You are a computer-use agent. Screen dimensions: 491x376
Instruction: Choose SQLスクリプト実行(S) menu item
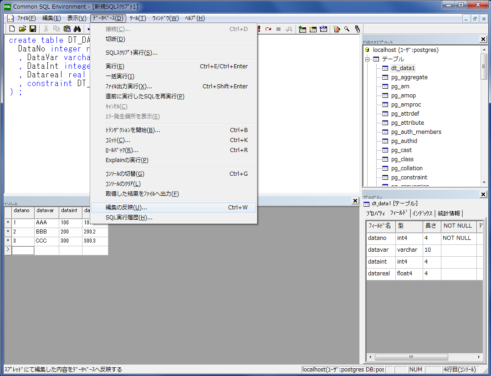[x=174, y=53]
